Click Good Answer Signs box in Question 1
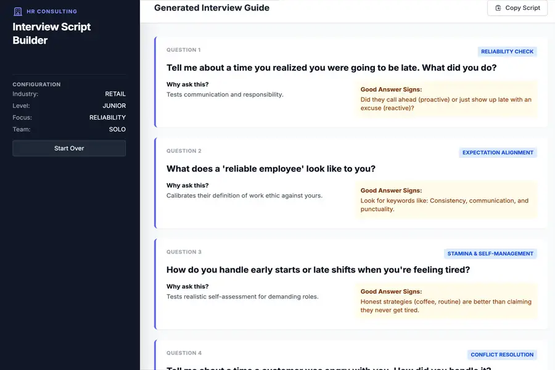The width and height of the screenshot is (555, 370). 446,99
